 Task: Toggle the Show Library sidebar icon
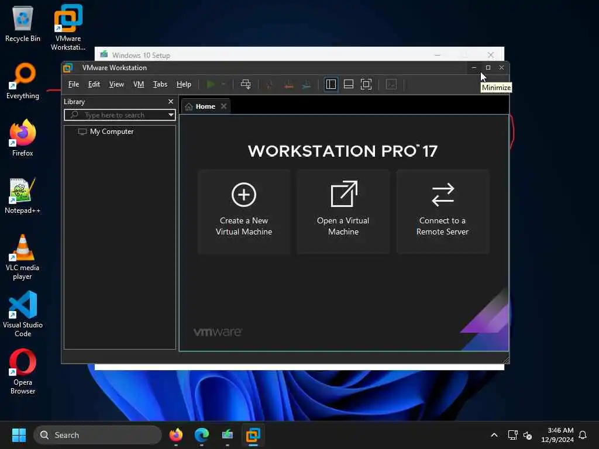click(x=331, y=84)
